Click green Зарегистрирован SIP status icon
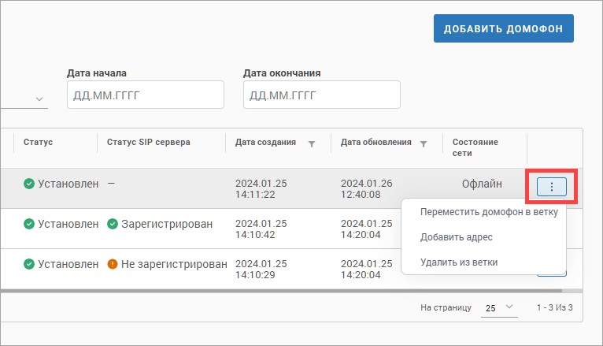The width and height of the screenshot is (603, 346). point(113,224)
